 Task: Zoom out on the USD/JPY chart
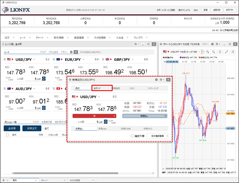click(214, 52)
